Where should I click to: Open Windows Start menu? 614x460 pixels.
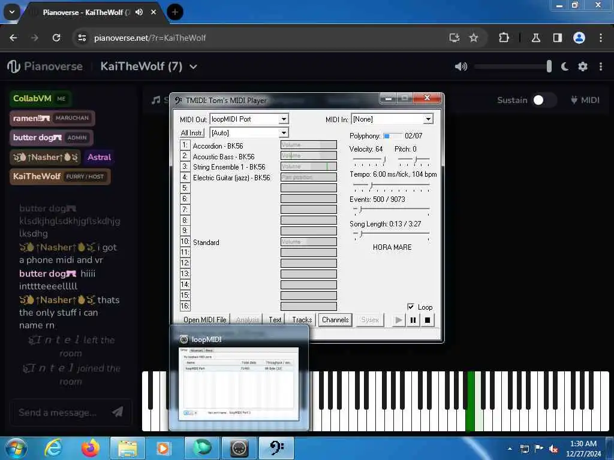(16, 448)
